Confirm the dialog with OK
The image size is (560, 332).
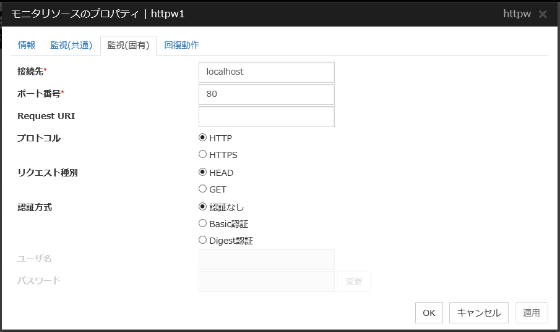click(429, 313)
